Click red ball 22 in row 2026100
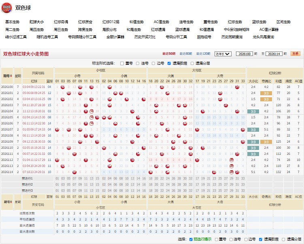The height and width of the screenshot is (244, 304). (162, 87)
